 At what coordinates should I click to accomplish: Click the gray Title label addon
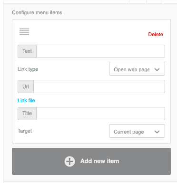27,114
